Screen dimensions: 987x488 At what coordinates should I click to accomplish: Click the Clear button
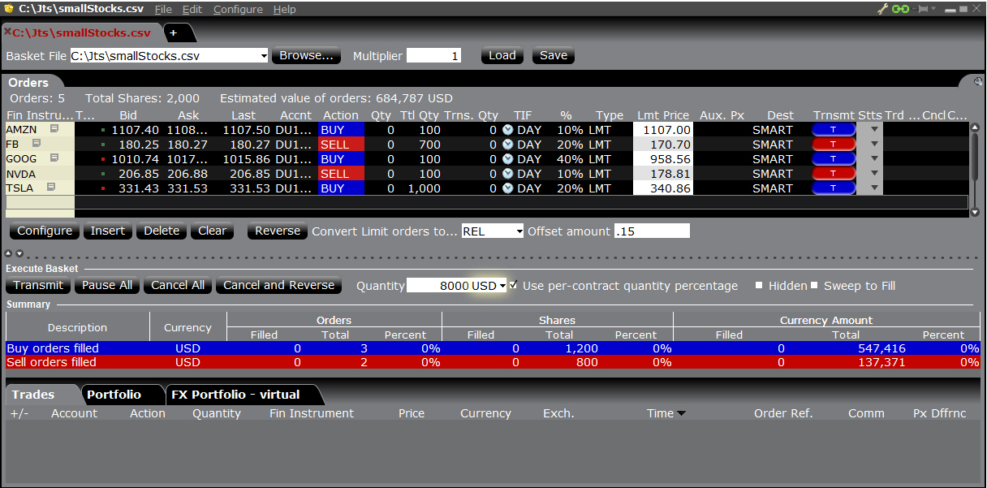tap(212, 231)
